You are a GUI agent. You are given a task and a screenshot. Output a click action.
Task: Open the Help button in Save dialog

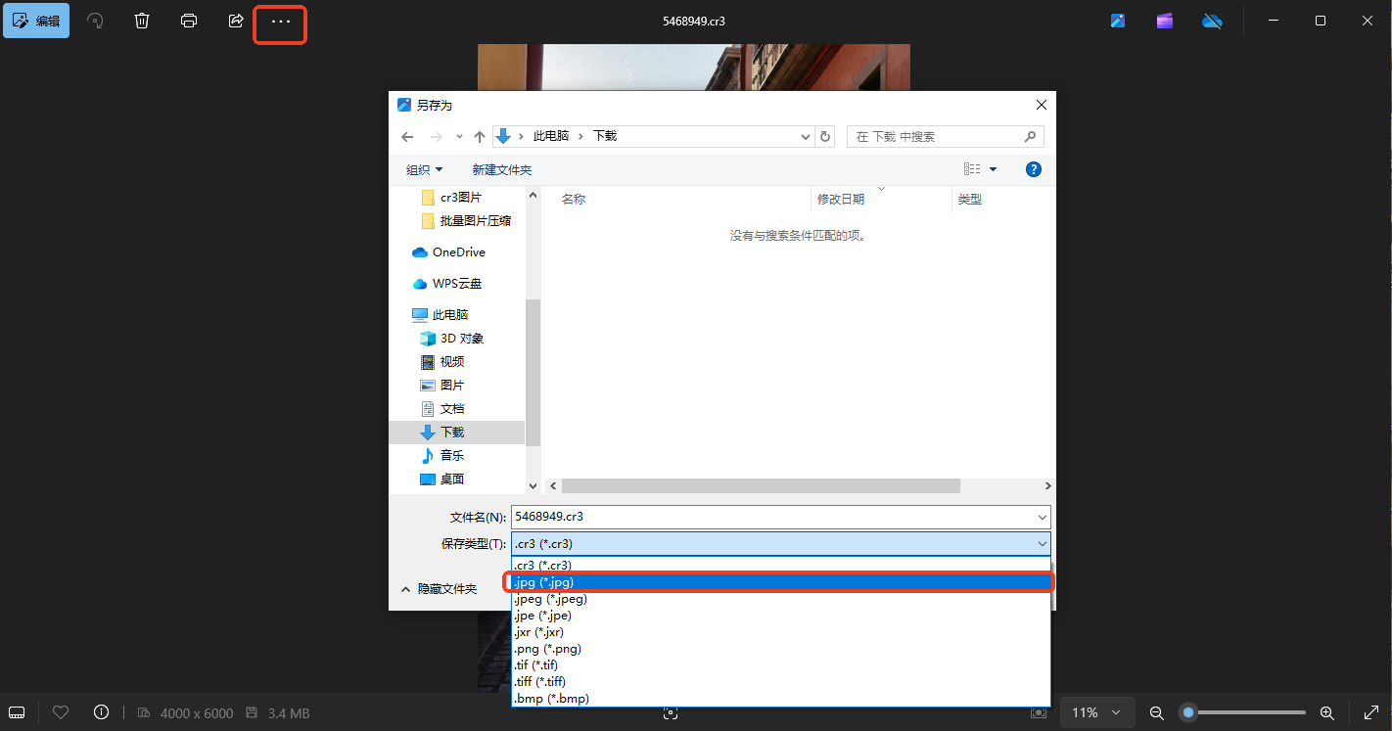point(1034,168)
